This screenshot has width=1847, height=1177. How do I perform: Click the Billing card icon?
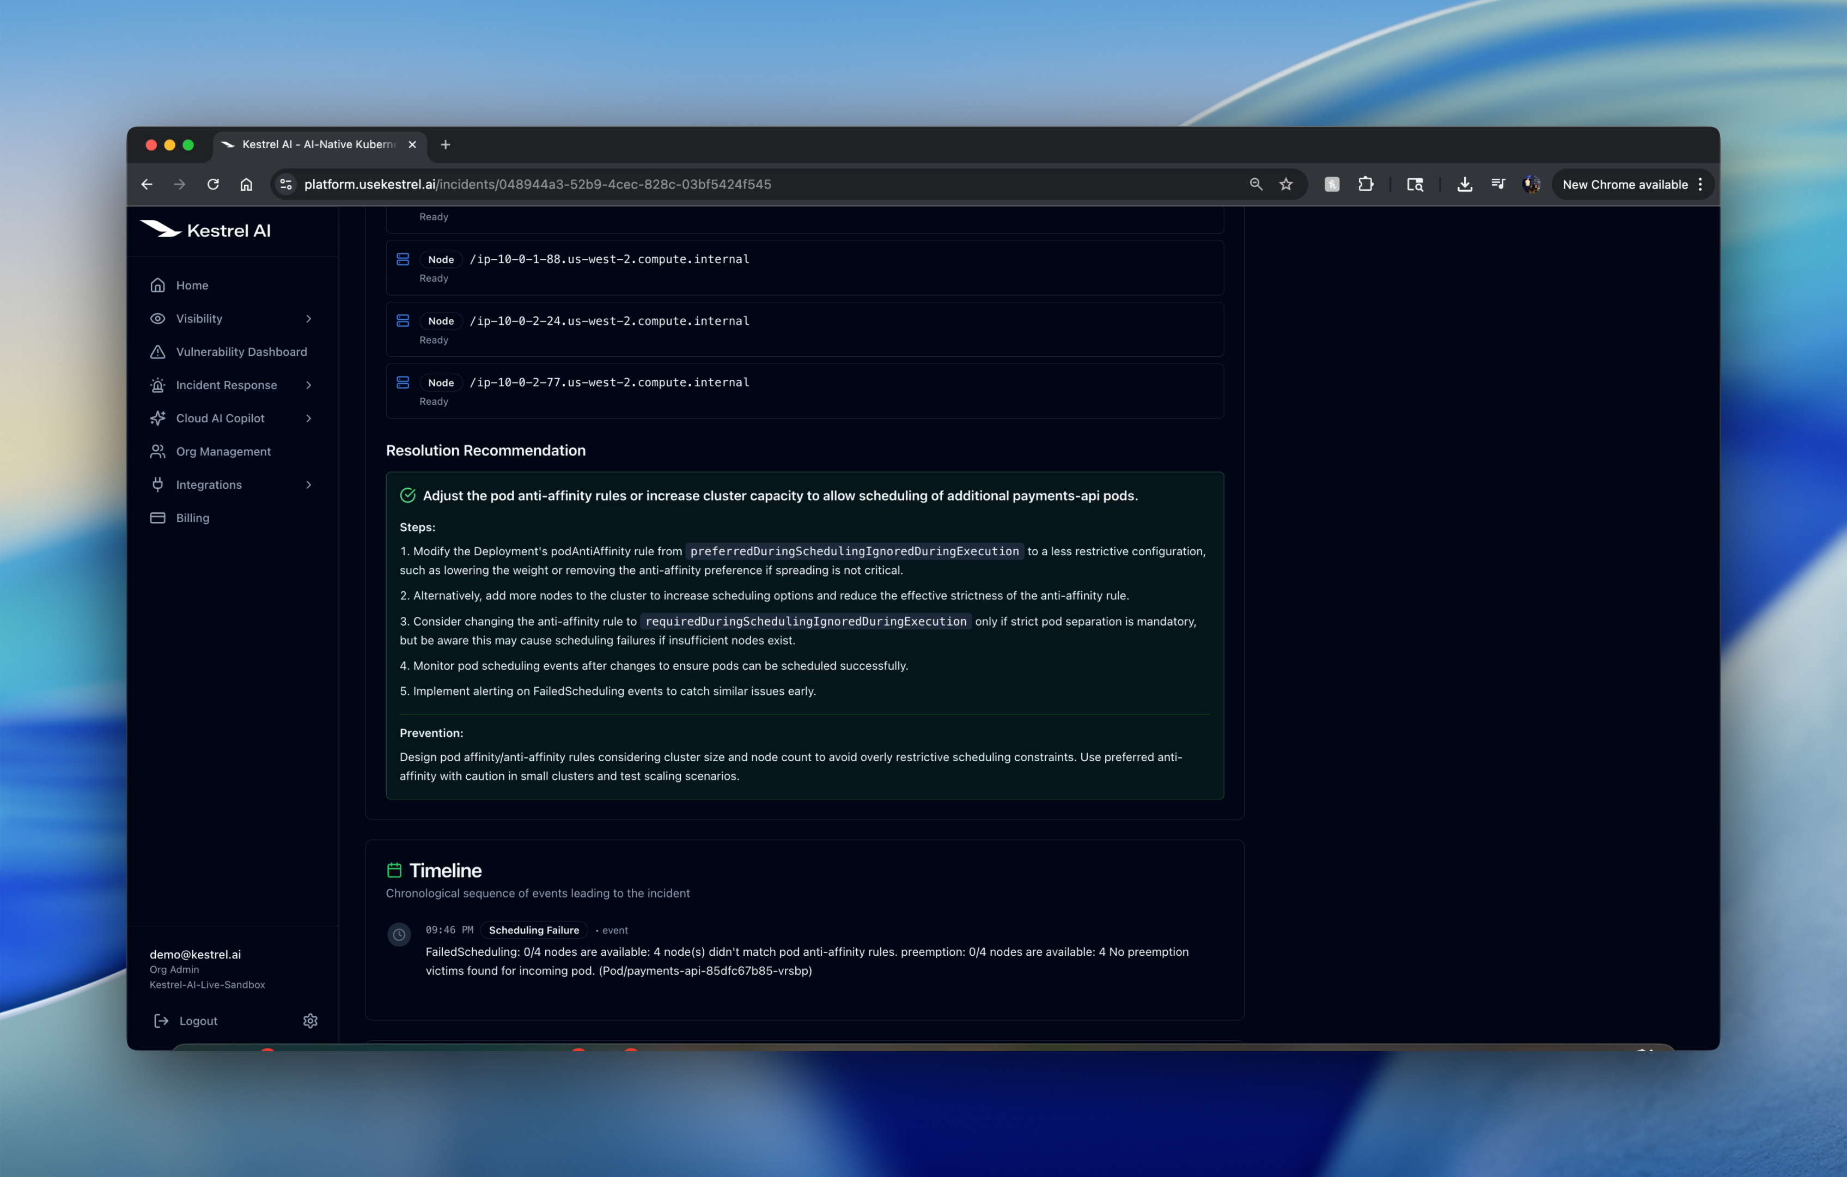coord(158,518)
